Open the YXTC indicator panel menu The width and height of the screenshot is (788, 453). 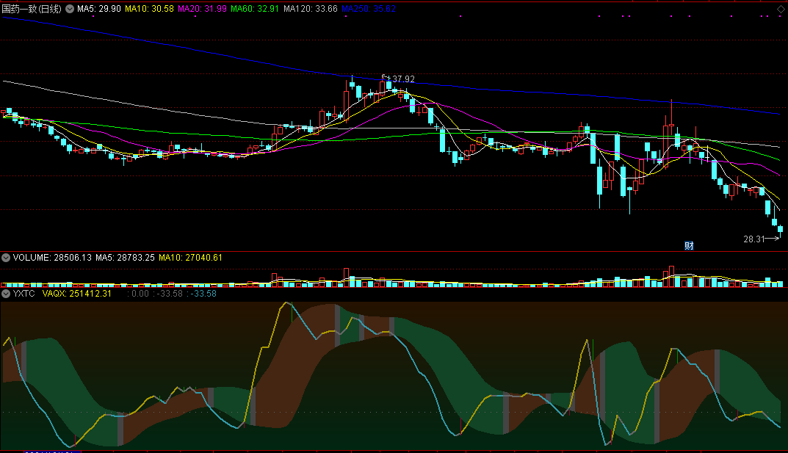click(x=6, y=293)
